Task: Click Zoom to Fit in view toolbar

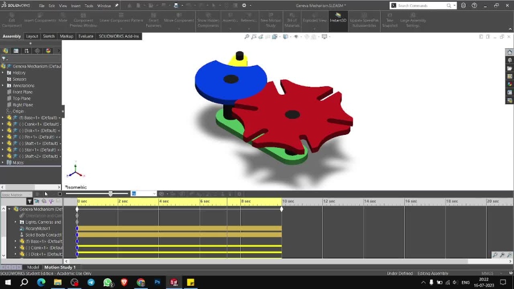Action: point(247,37)
